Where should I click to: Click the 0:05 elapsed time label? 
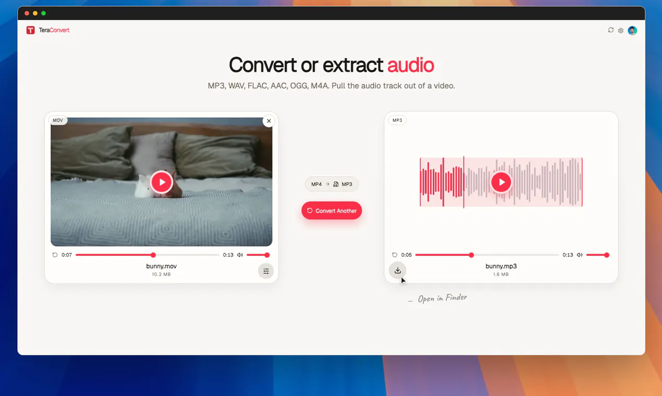tap(407, 255)
